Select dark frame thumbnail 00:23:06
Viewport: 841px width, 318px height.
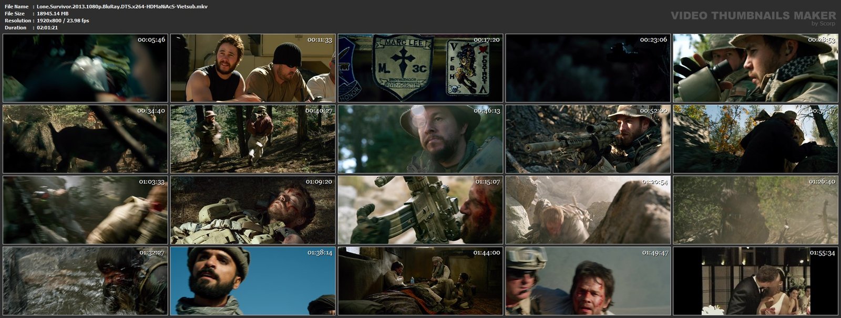click(588, 68)
